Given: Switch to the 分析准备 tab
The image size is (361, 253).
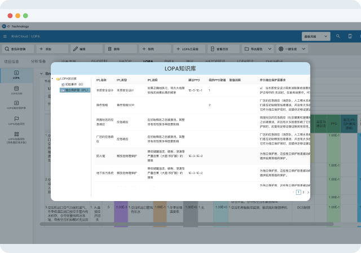Looking at the screenshot, I should pyautogui.click(x=38, y=60).
